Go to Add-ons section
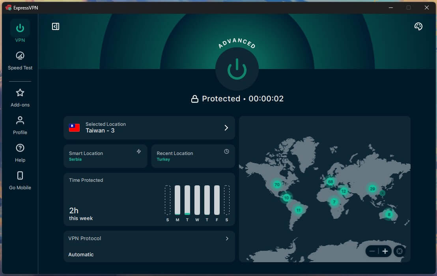Screen dimensions: 437x276 tap(20, 98)
